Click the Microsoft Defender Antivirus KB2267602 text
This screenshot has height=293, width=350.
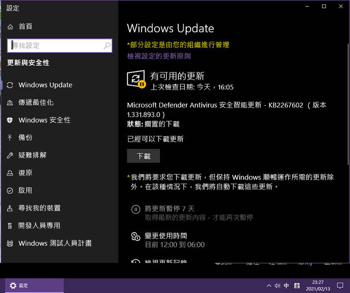point(227,110)
